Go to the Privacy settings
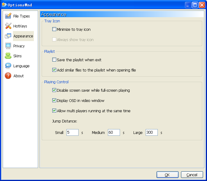Image resolution: width=207 pixels, height=181 pixels. click(19, 46)
